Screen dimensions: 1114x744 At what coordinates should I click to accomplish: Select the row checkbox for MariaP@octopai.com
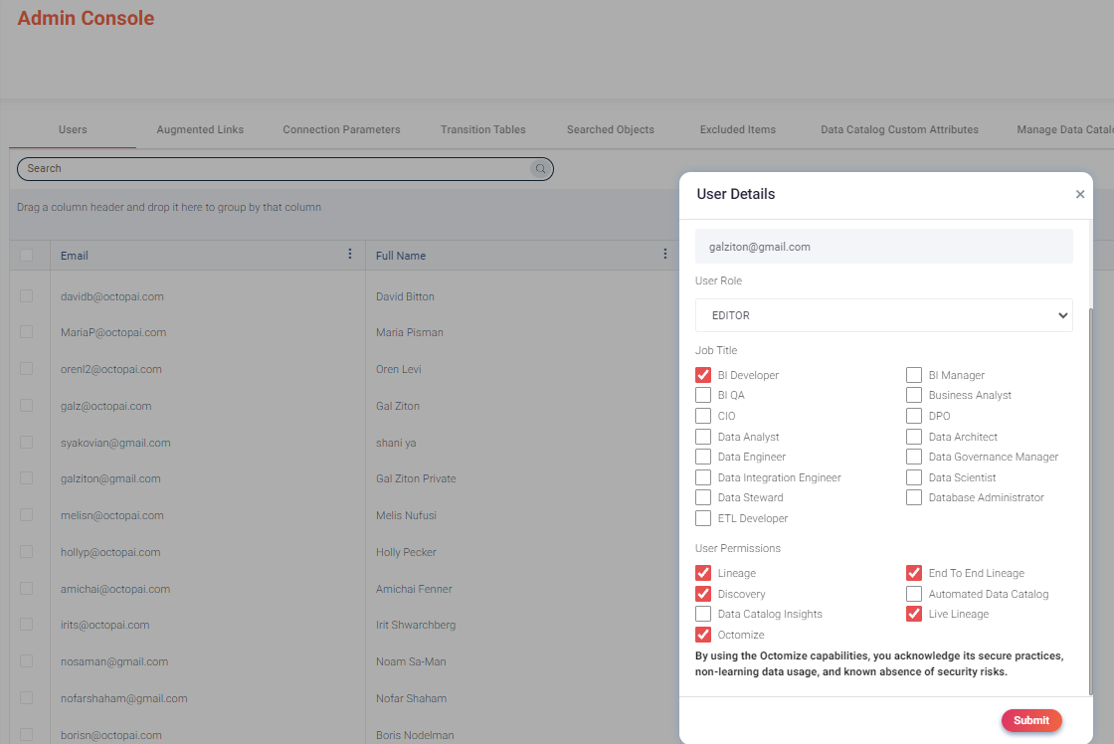27,332
